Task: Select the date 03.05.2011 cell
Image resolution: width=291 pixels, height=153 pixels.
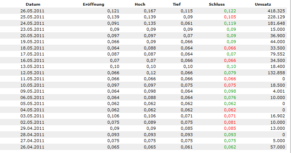Action: tap(32, 116)
